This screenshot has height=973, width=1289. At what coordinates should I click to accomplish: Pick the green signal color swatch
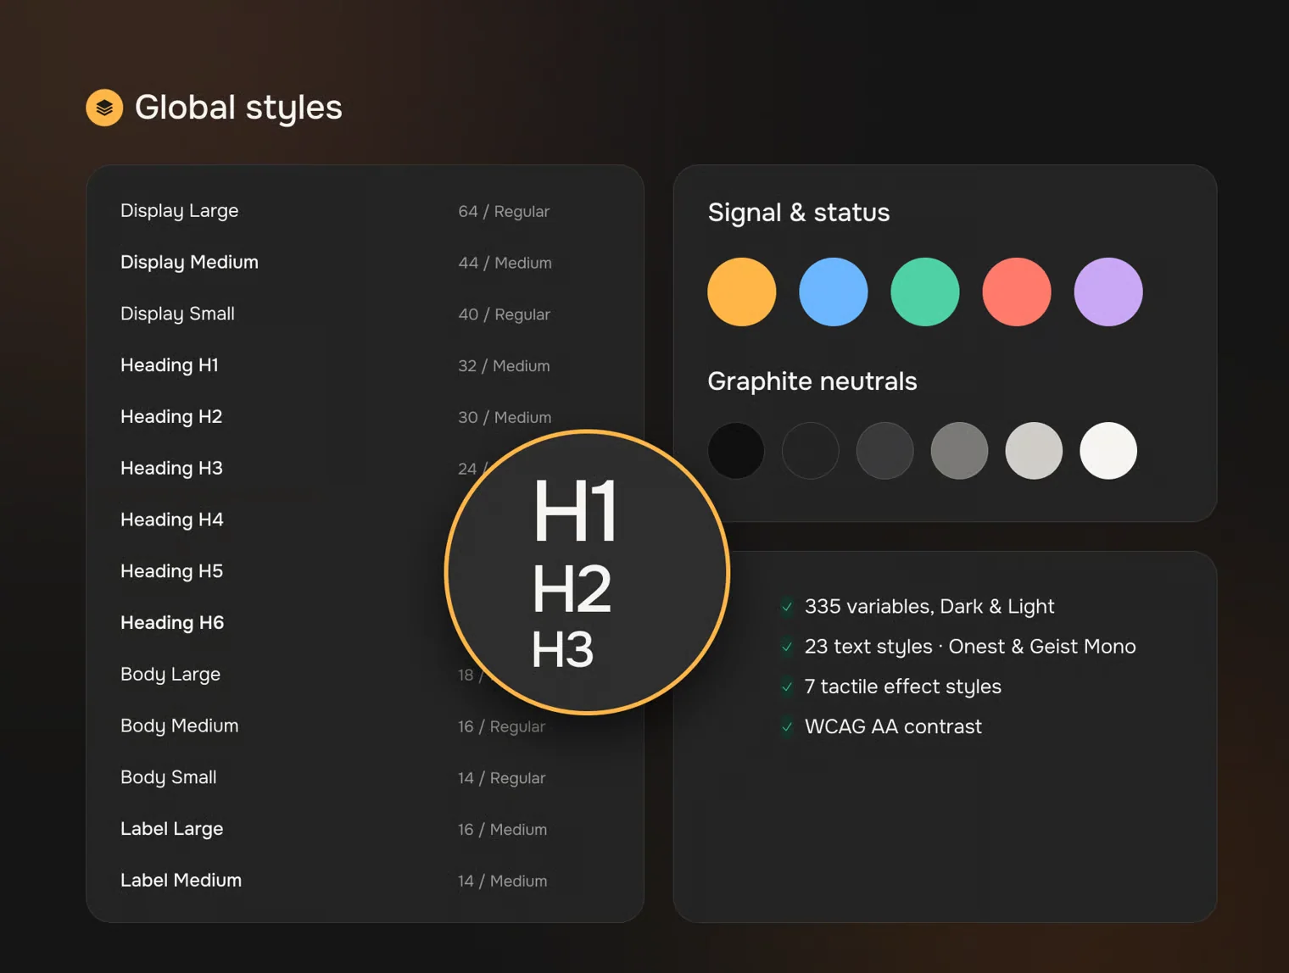tap(925, 292)
